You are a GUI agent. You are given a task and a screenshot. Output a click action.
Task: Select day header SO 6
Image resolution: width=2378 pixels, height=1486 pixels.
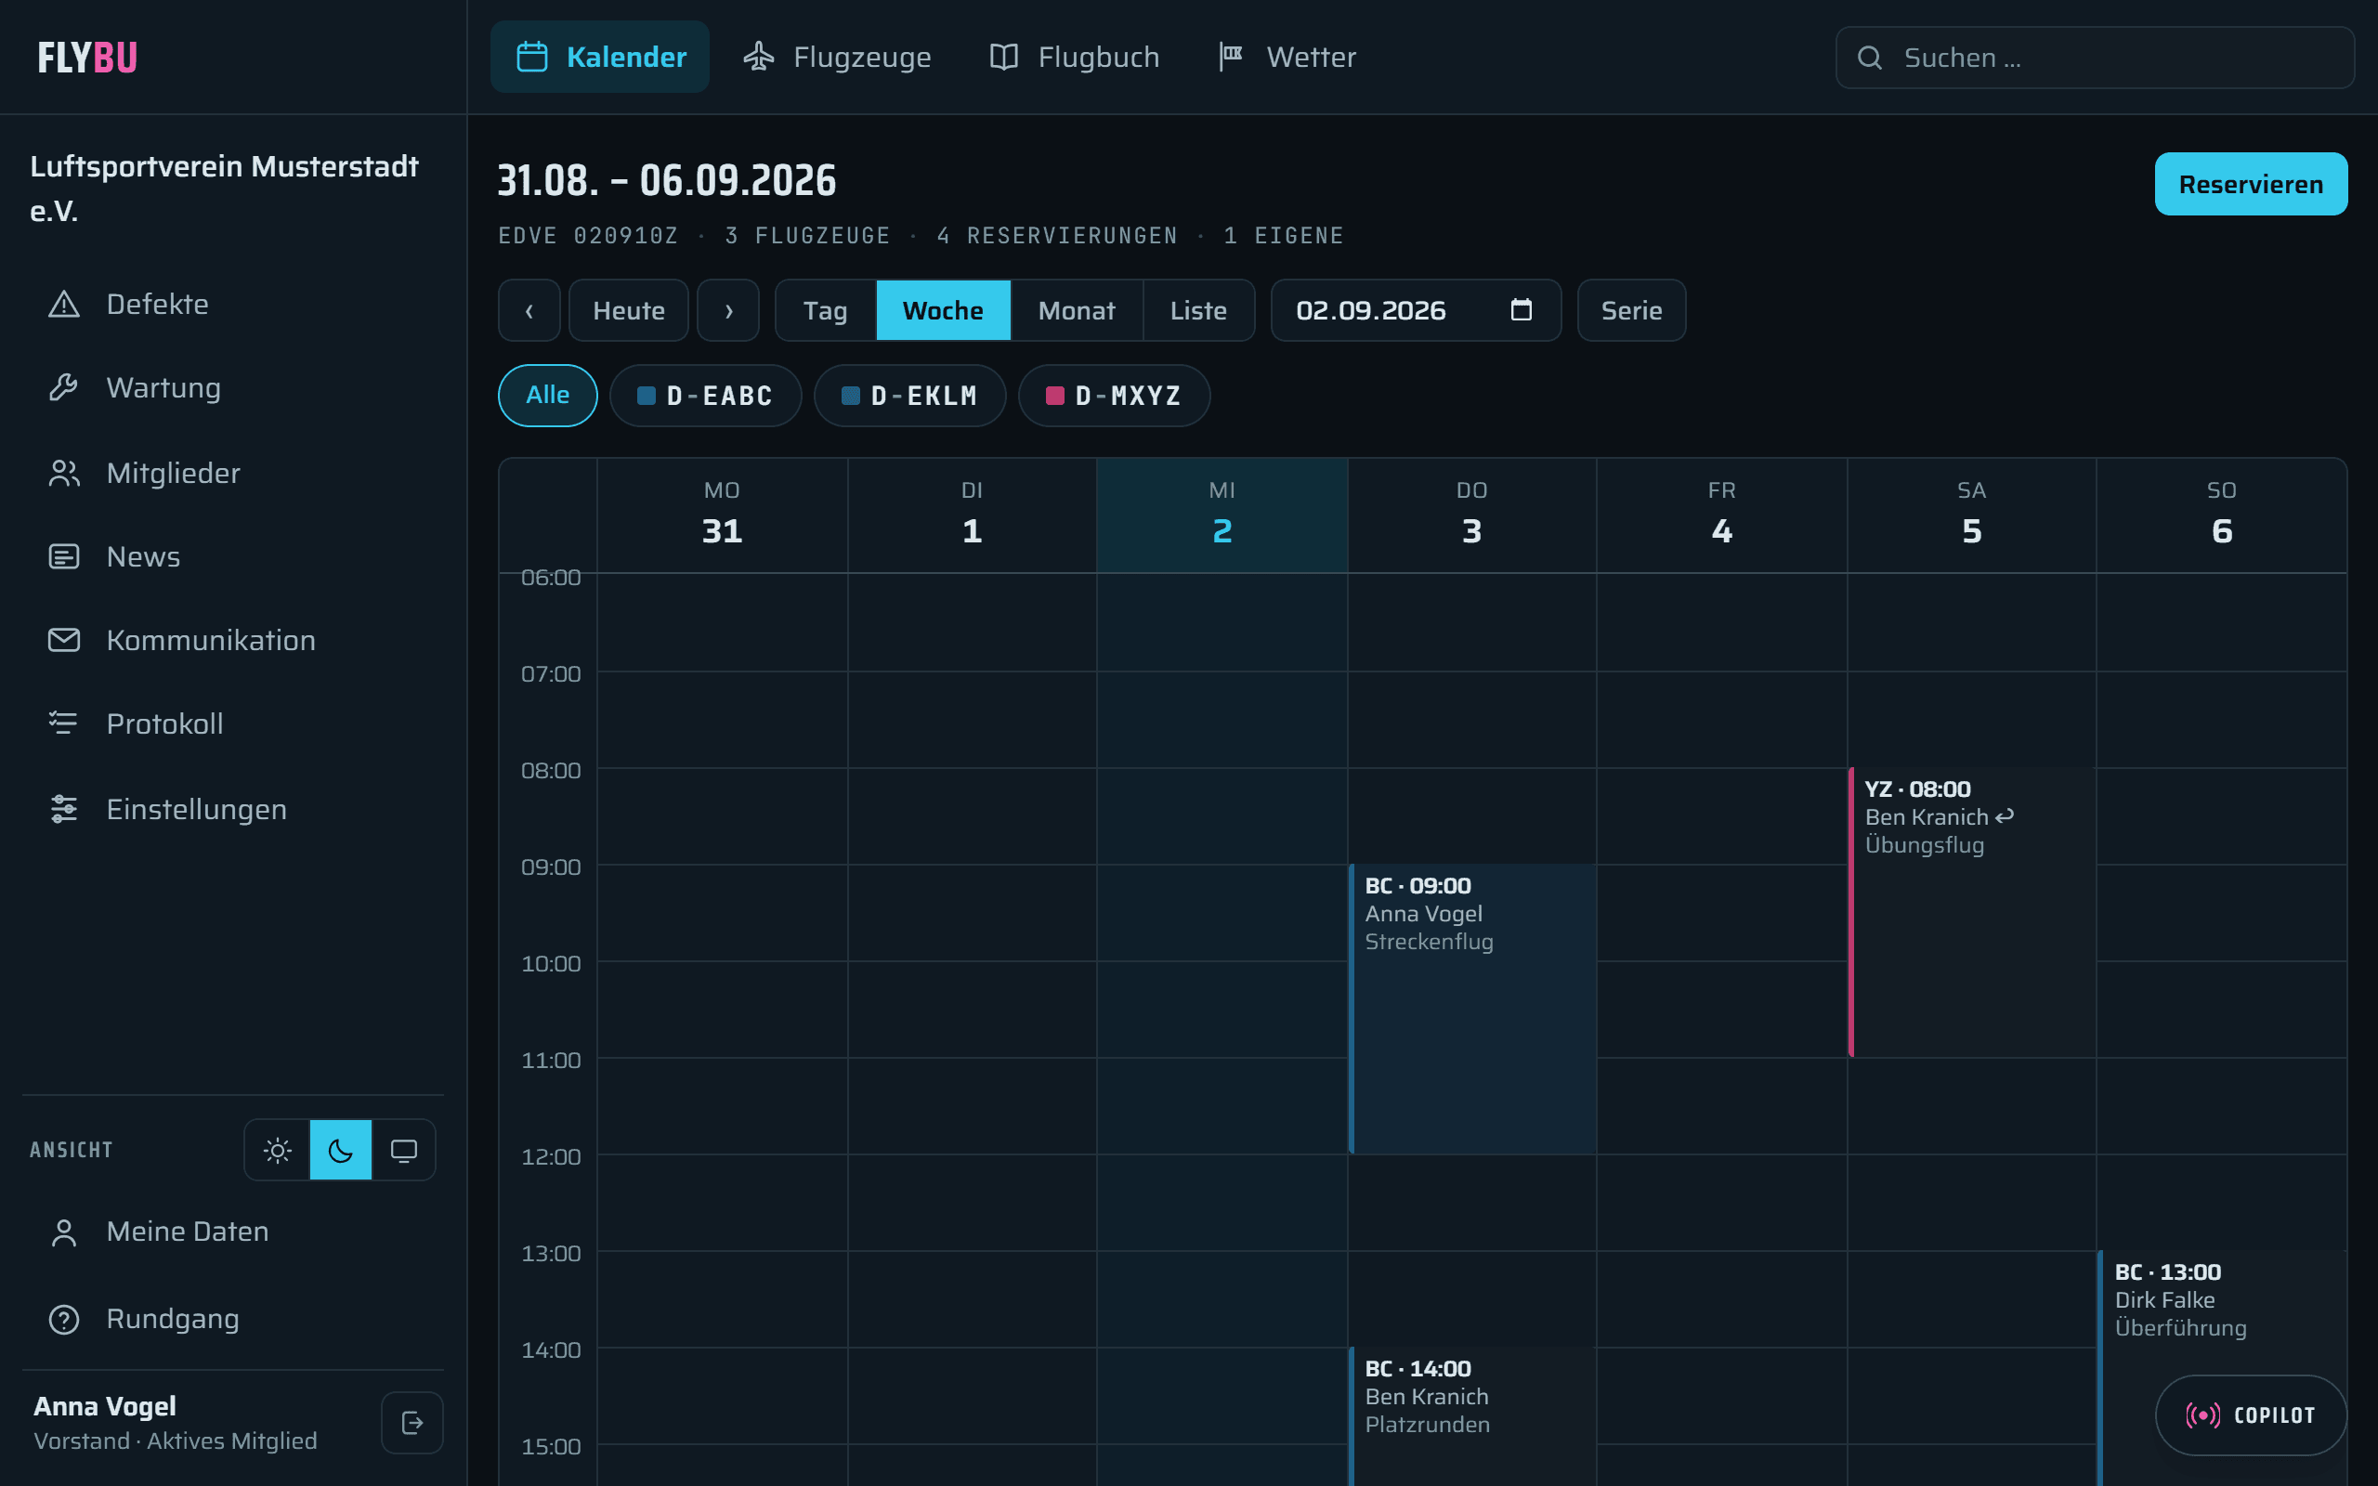(x=2222, y=515)
